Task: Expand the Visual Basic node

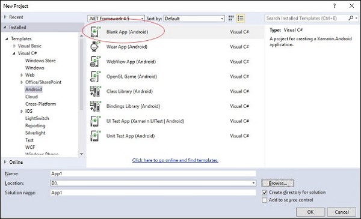Action: (14, 46)
